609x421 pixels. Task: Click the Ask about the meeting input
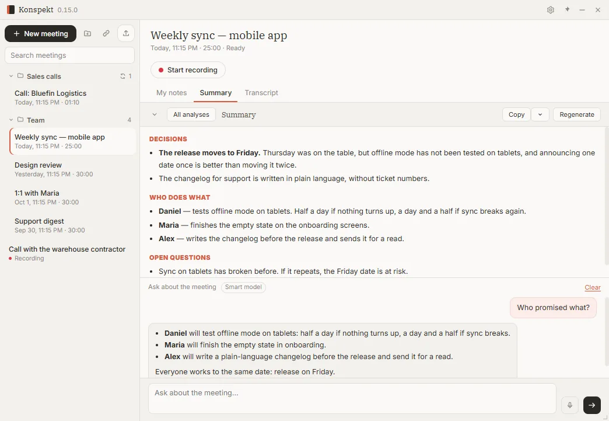(352, 398)
